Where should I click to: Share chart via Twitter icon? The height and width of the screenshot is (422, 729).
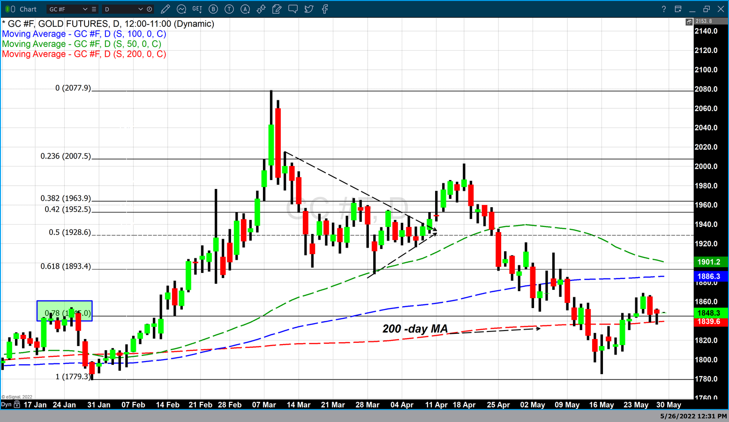[x=309, y=9]
